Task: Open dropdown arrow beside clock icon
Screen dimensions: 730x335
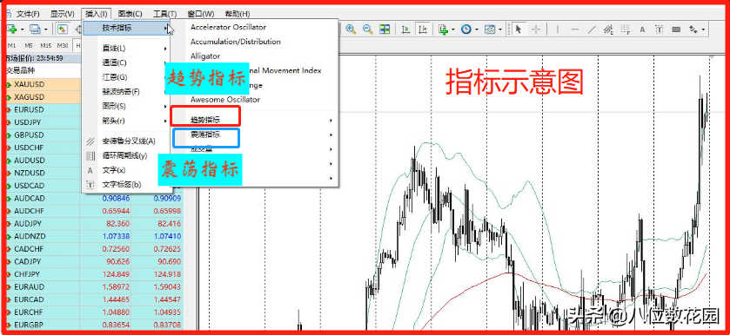Action: pos(477,30)
